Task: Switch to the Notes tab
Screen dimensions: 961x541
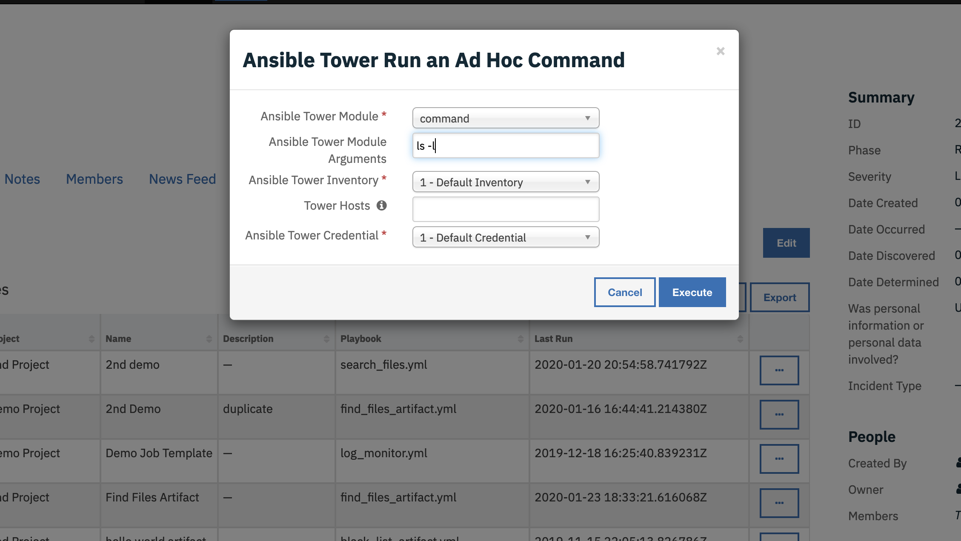Action: tap(22, 179)
